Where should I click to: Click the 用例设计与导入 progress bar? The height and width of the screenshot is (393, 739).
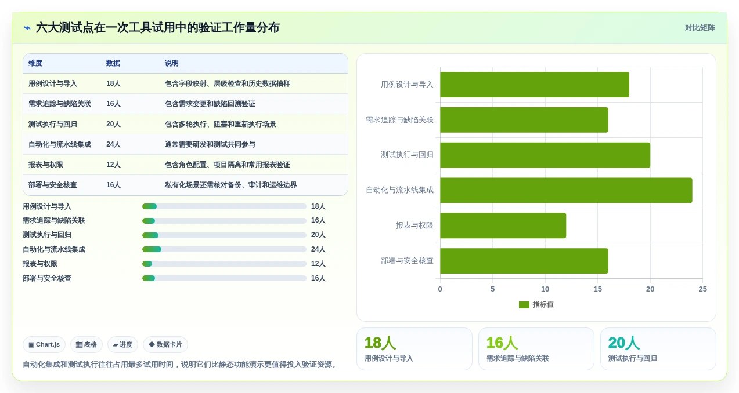224,206
